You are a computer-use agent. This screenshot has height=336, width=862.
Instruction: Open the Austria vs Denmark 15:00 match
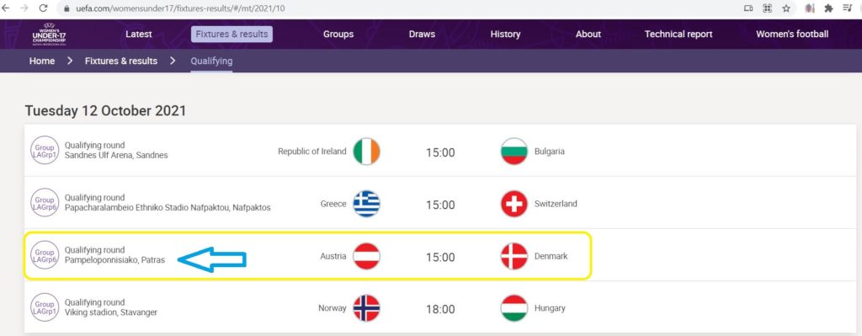[x=308, y=256]
